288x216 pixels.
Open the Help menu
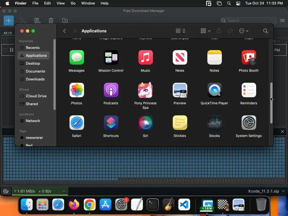click(105, 3)
